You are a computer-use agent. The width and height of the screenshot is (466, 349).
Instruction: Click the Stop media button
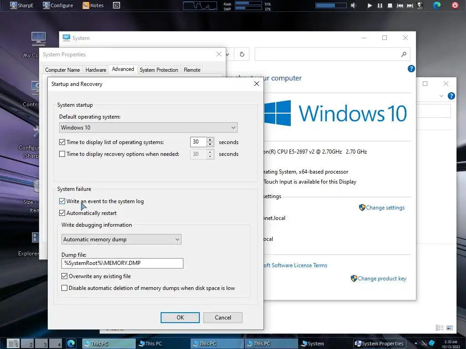(x=390, y=5)
